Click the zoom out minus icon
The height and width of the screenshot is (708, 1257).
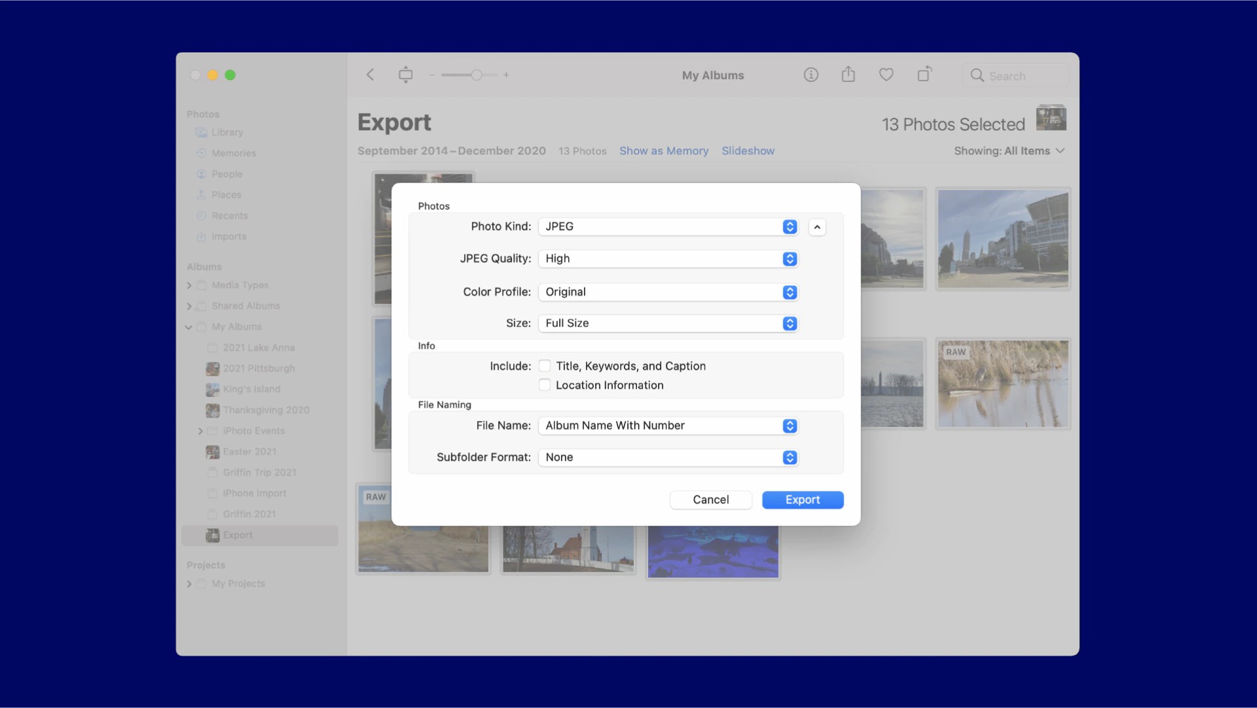432,75
